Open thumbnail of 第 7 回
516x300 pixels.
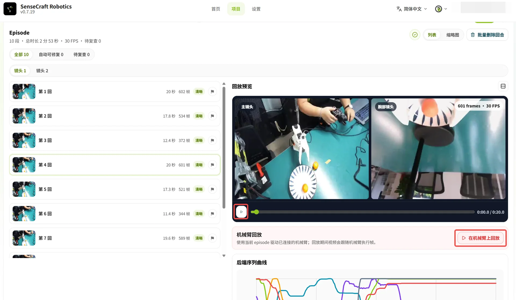pyautogui.click(x=24, y=238)
